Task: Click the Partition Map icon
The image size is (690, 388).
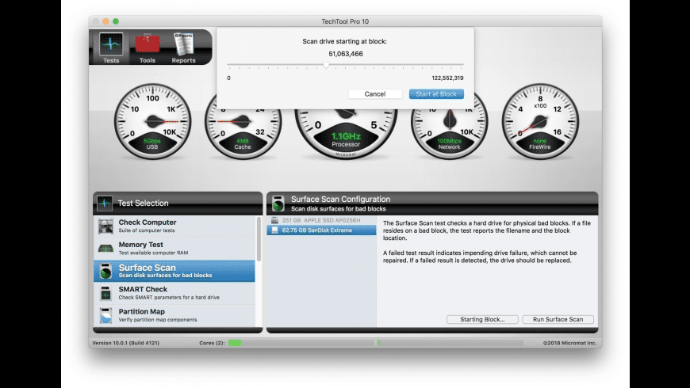Action: [x=105, y=315]
